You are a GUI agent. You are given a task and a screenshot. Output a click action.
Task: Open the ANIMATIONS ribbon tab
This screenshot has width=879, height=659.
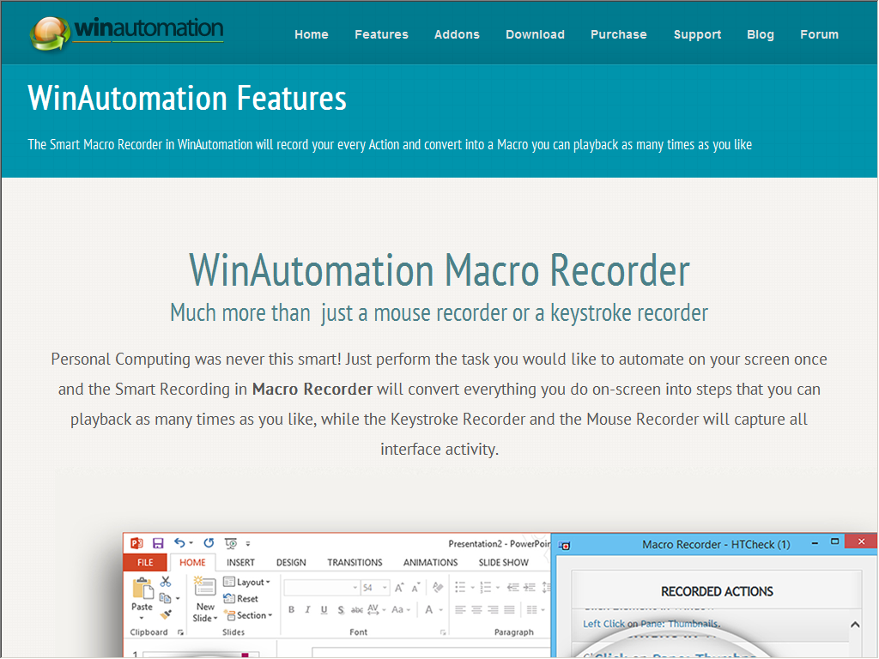coord(431,562)
